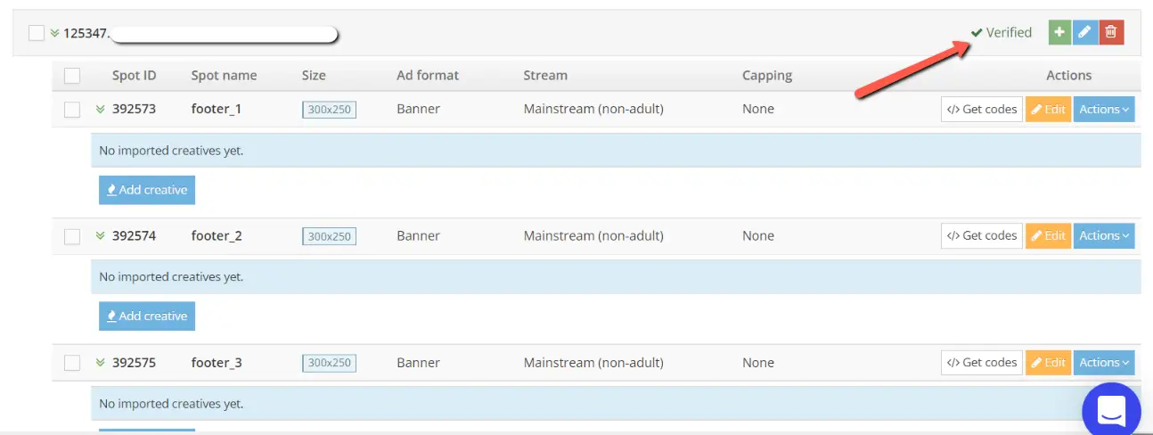Image resolution: width=1153 pixels, height=435 pixels.
Task: Open the chat support bubble icon
Action: (1110, 411)
